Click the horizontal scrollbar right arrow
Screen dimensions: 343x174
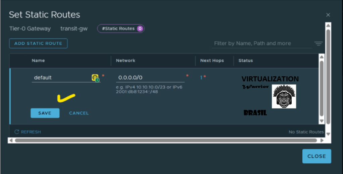322,141
